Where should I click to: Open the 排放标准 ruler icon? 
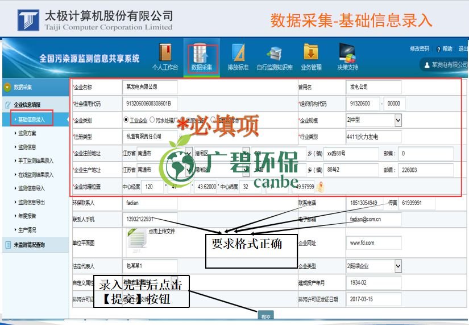[238, 53]
